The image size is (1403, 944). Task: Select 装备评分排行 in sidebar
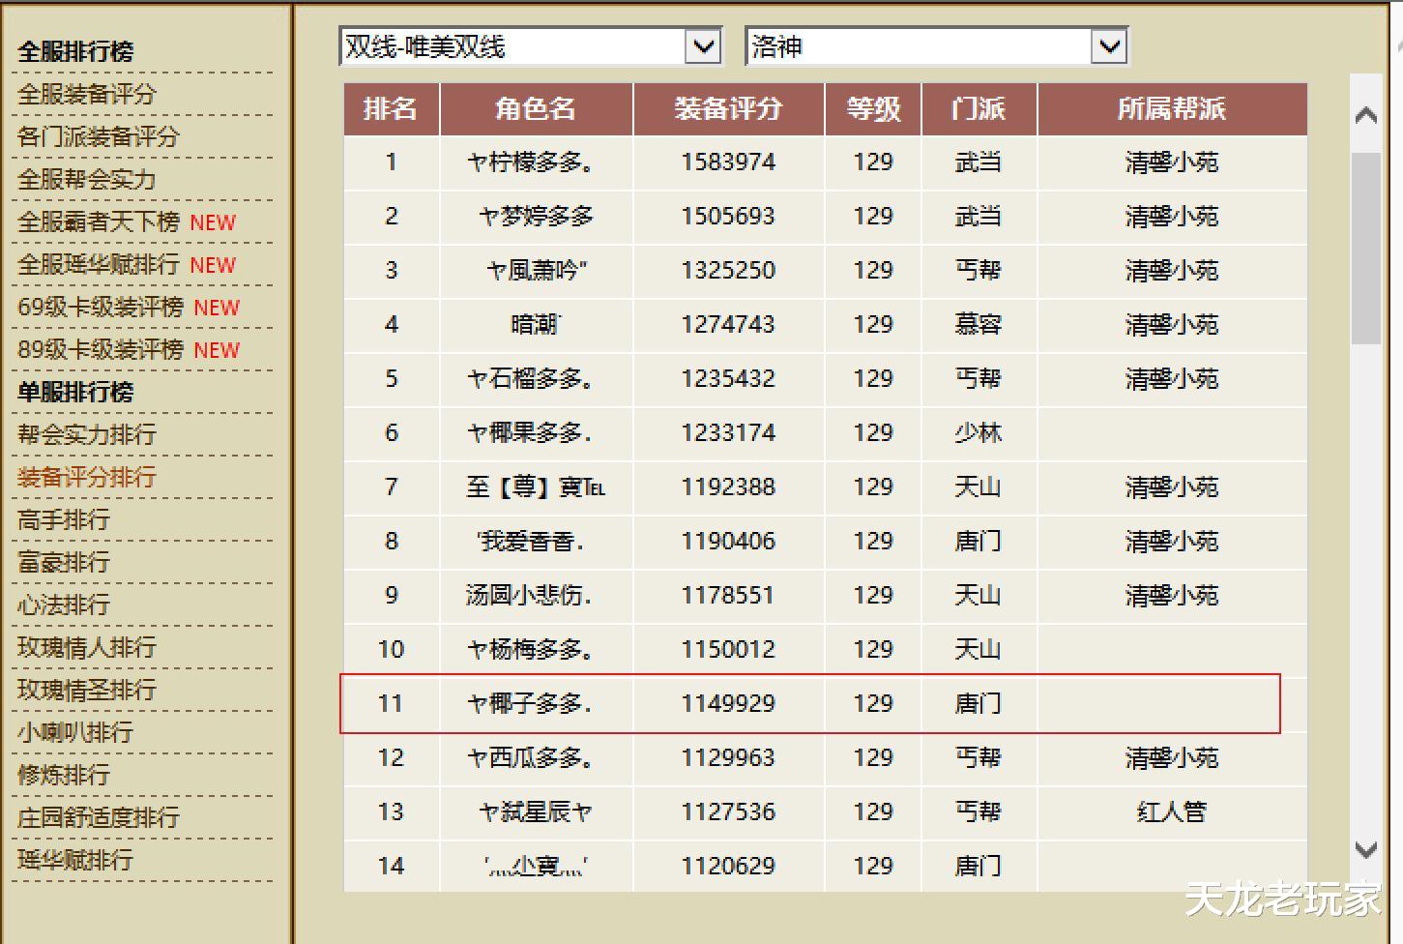point(87,477)
